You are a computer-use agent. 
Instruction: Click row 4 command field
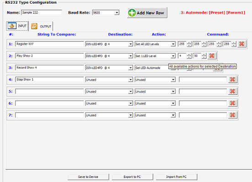pos(203,79)
